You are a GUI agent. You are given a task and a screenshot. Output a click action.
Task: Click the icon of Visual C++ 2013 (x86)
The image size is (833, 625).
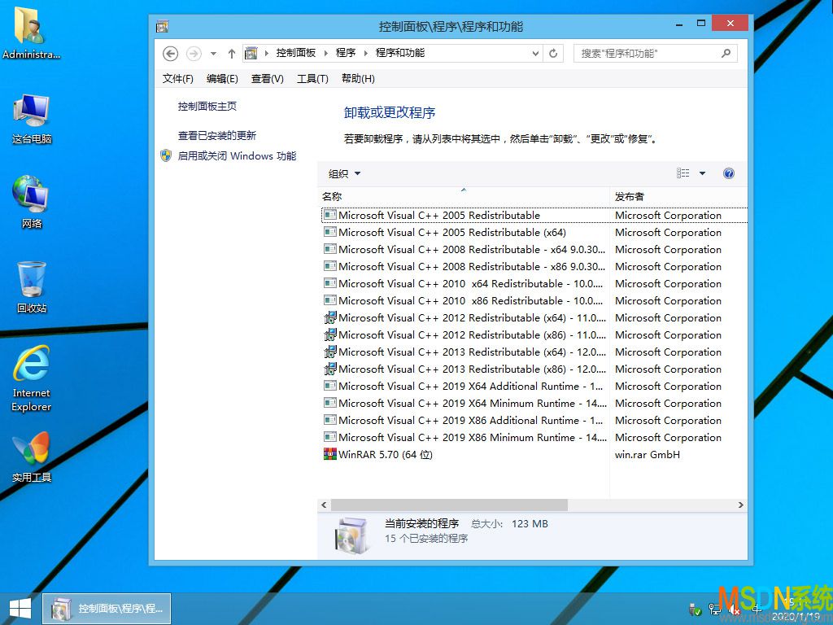click(330, 369)
